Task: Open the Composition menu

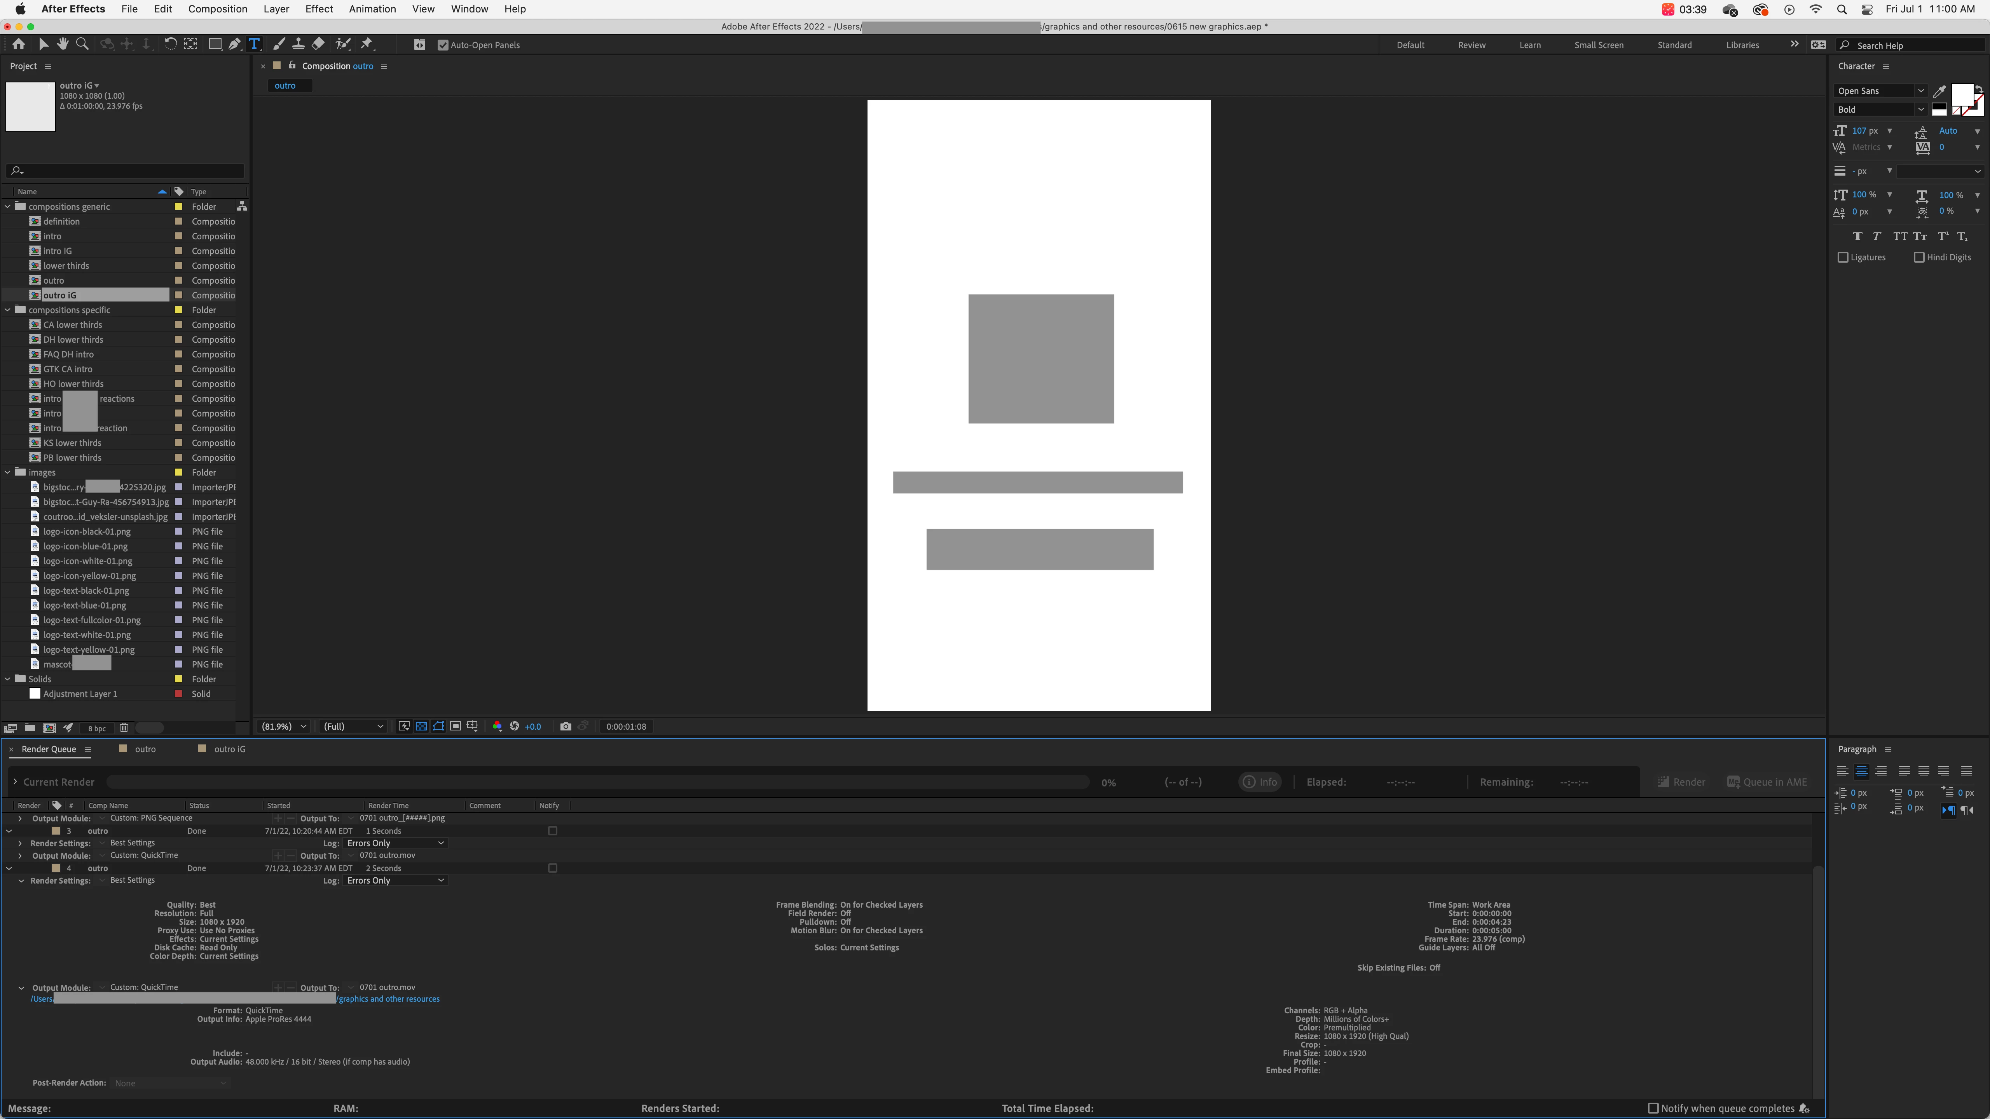Action: point(217,9)
